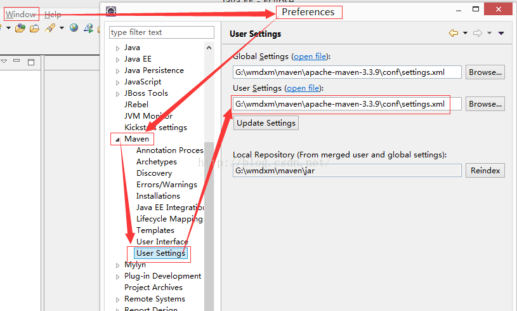
Task: Select JBoss Tools label in the tree
Action: click(146, 93)
